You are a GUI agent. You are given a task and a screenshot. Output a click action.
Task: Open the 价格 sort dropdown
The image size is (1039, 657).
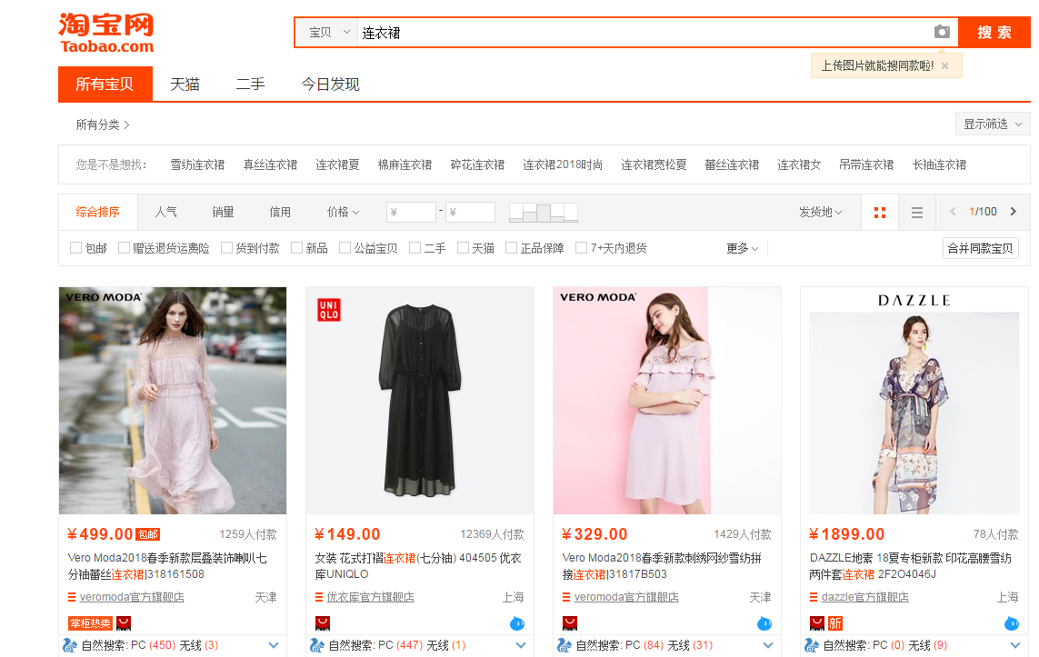pos(343,212)
